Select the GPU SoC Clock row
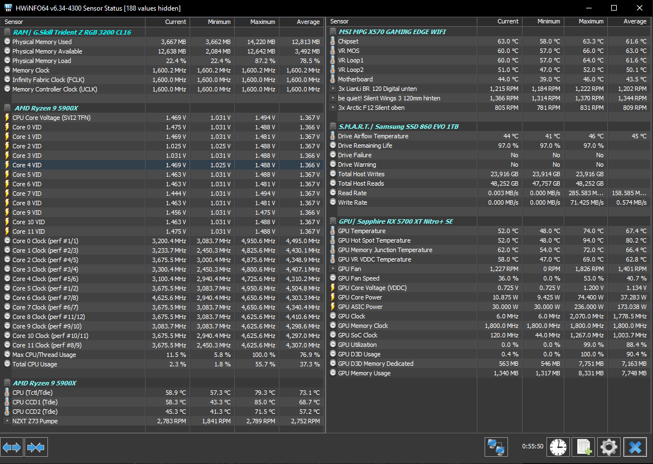The width and height of the screenshot is (653, 464). pyautogui.click(x=488, y=335)
